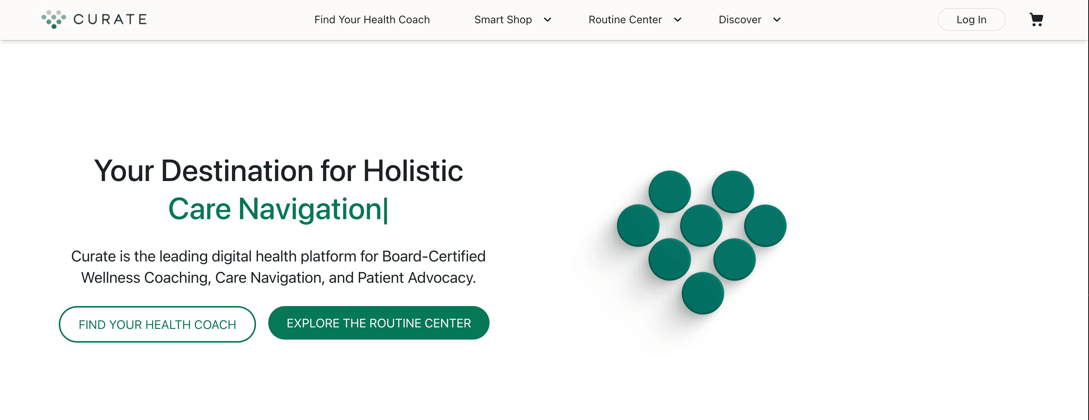This screenshot has width=1089, height=420.
Task: Click the shopping cart icon
Action: pos(1036,19)
